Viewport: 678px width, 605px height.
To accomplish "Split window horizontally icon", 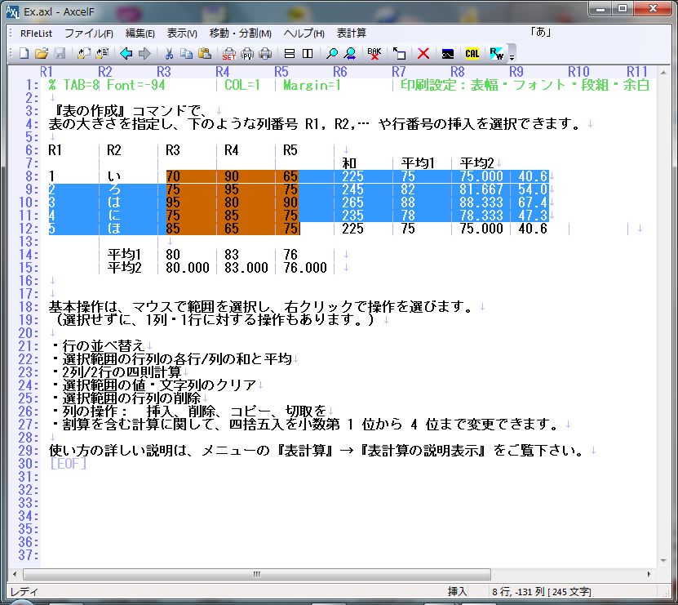I will tap(289, 54).
